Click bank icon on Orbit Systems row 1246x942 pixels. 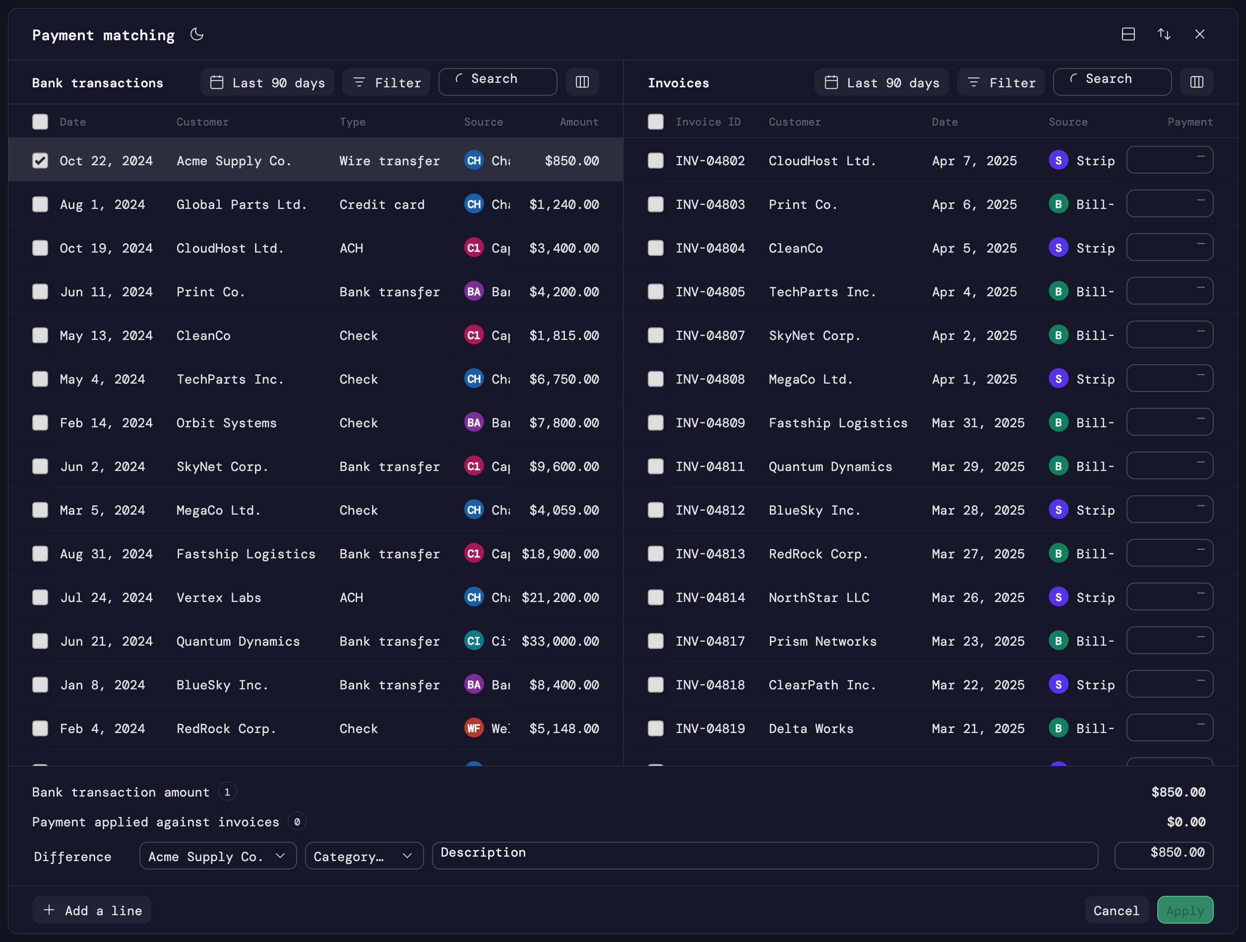(x=474, y=422)
